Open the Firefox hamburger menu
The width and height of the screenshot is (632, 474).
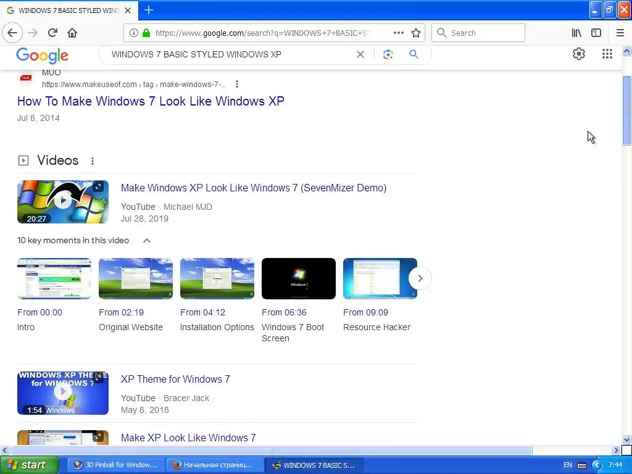click(620, 33)
